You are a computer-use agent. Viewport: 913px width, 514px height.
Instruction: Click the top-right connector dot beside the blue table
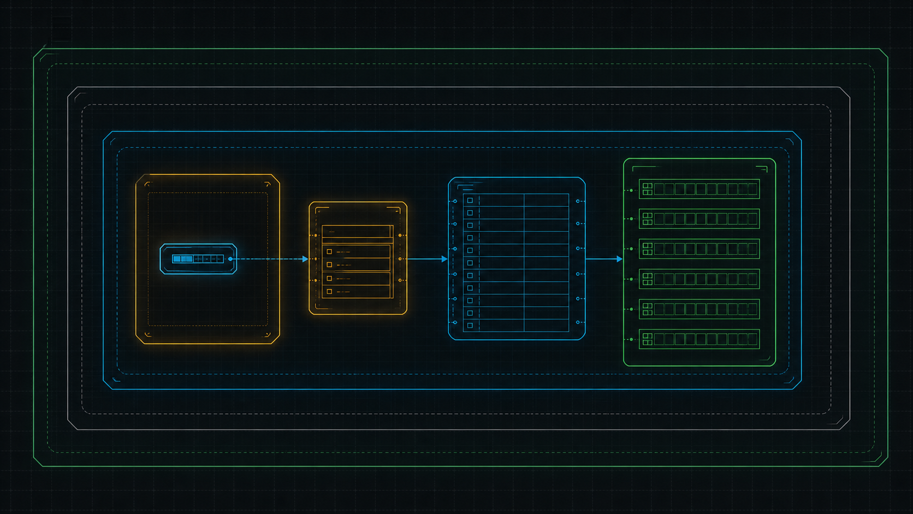578,202
